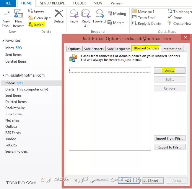This screenshot has height=189, width=192.
Task: Click the Import from File... button
Action: [170, 138]
